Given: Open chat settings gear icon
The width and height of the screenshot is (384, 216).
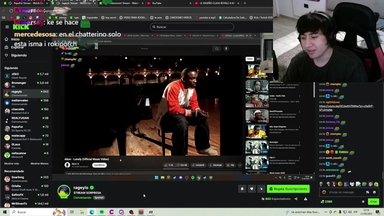Looking at the screenshot, I should click(363, 202).
